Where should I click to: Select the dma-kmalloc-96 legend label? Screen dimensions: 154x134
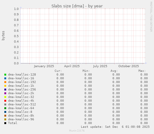click(21, 119)
